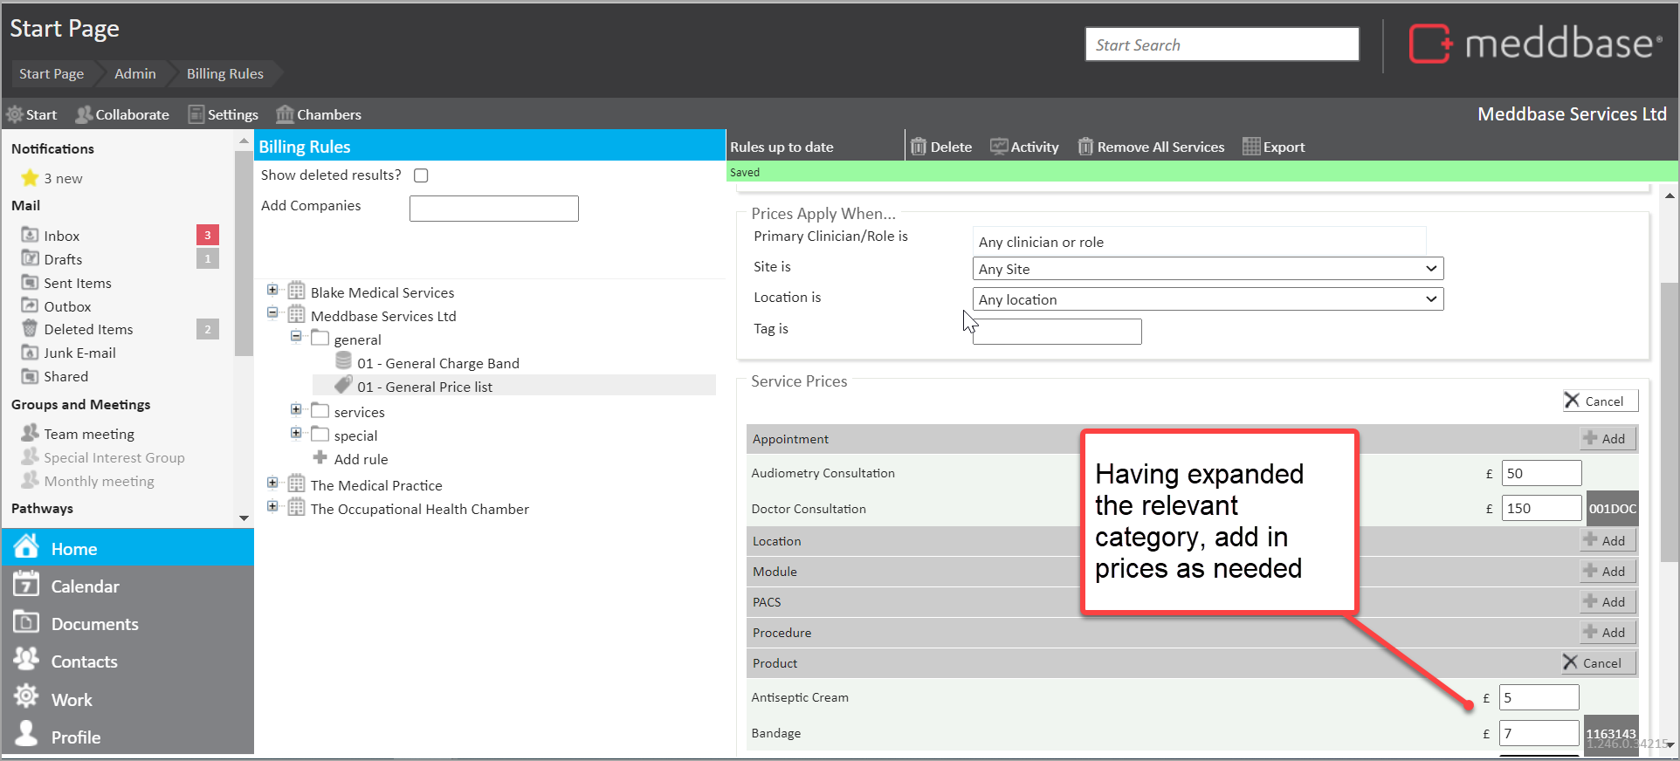This screenshot has height=761, width=1680.
Task: Enable the Show deleted results checkbox
Action: point(421,175)
